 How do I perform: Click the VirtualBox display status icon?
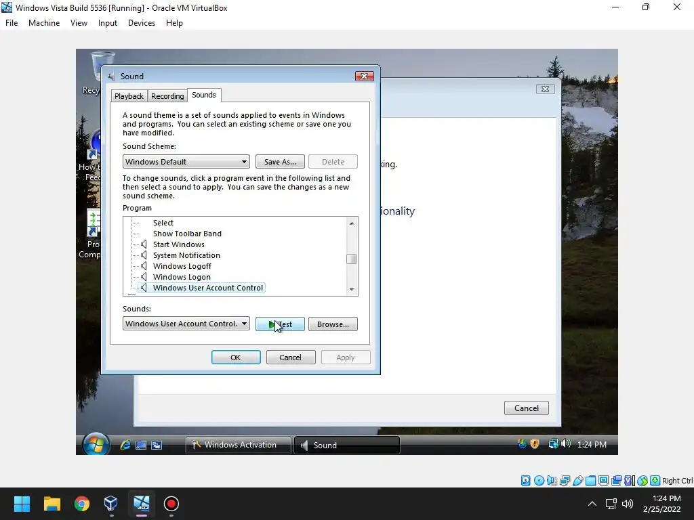[603, 481]
